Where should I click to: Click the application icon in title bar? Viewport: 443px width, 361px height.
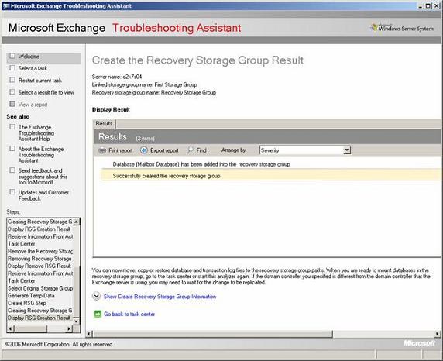pos(5,6)
